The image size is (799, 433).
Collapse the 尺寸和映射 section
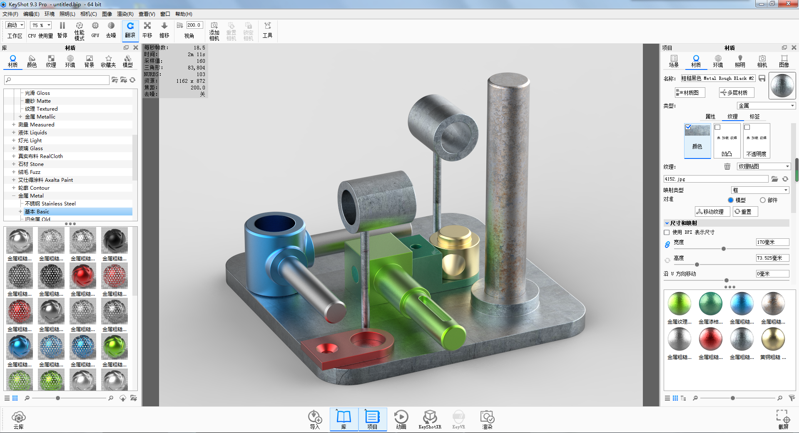coord(667,223)
